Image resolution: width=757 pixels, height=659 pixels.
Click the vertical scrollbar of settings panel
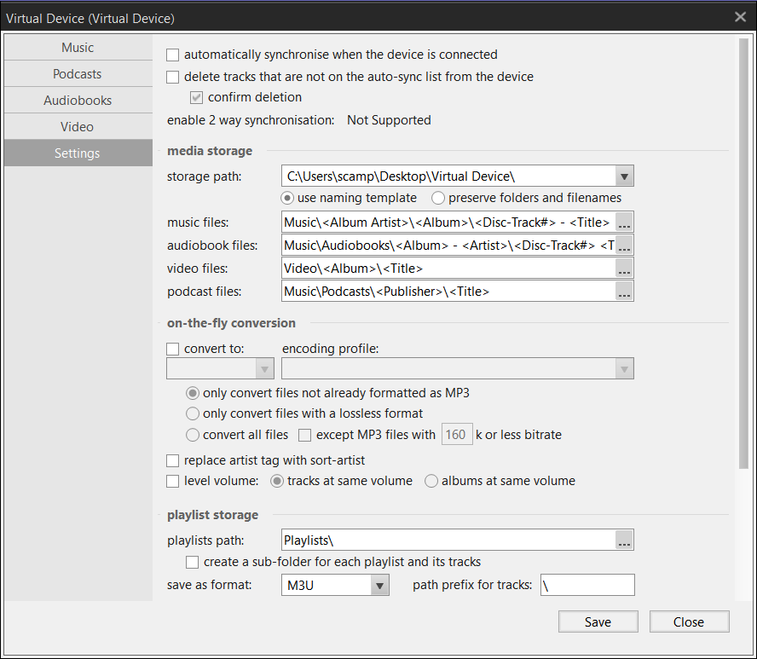click(x=743, y=256)
